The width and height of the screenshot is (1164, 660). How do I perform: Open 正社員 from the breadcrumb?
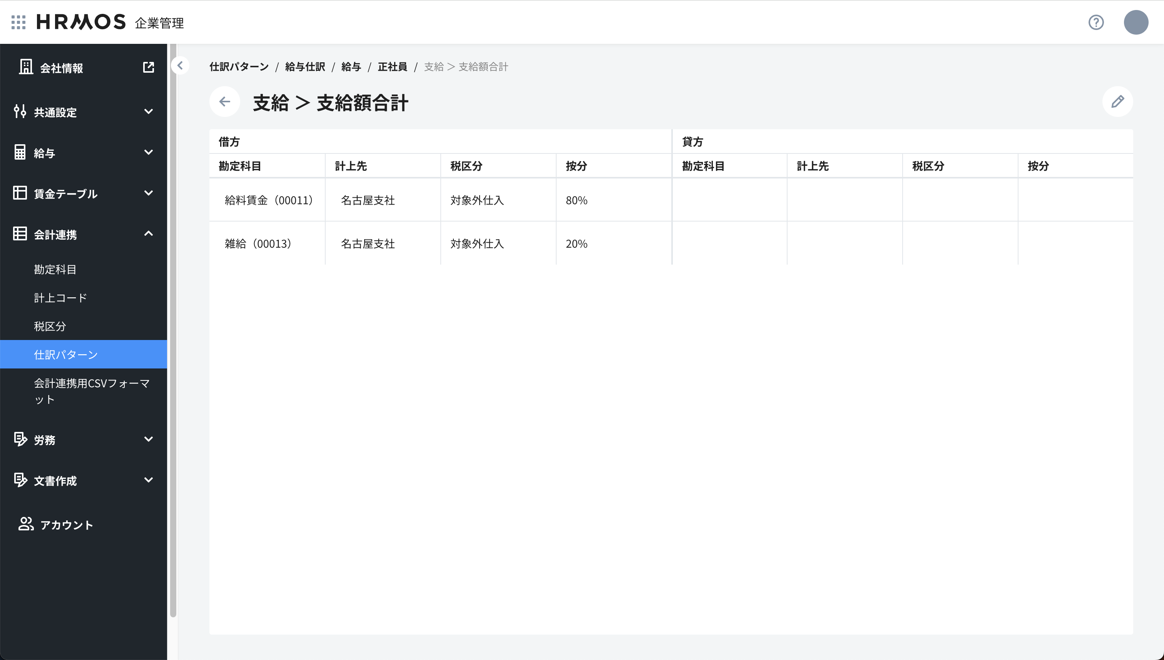pos(392,67)
